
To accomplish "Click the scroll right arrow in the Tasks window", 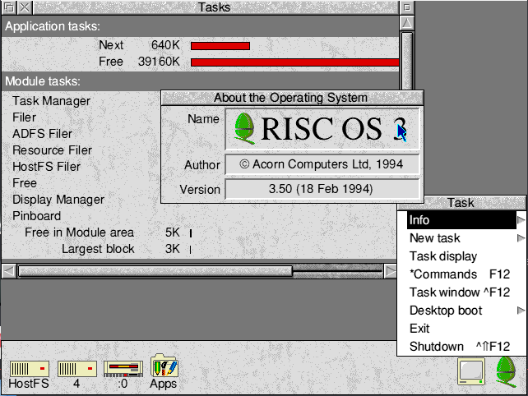I will (391, 271).
